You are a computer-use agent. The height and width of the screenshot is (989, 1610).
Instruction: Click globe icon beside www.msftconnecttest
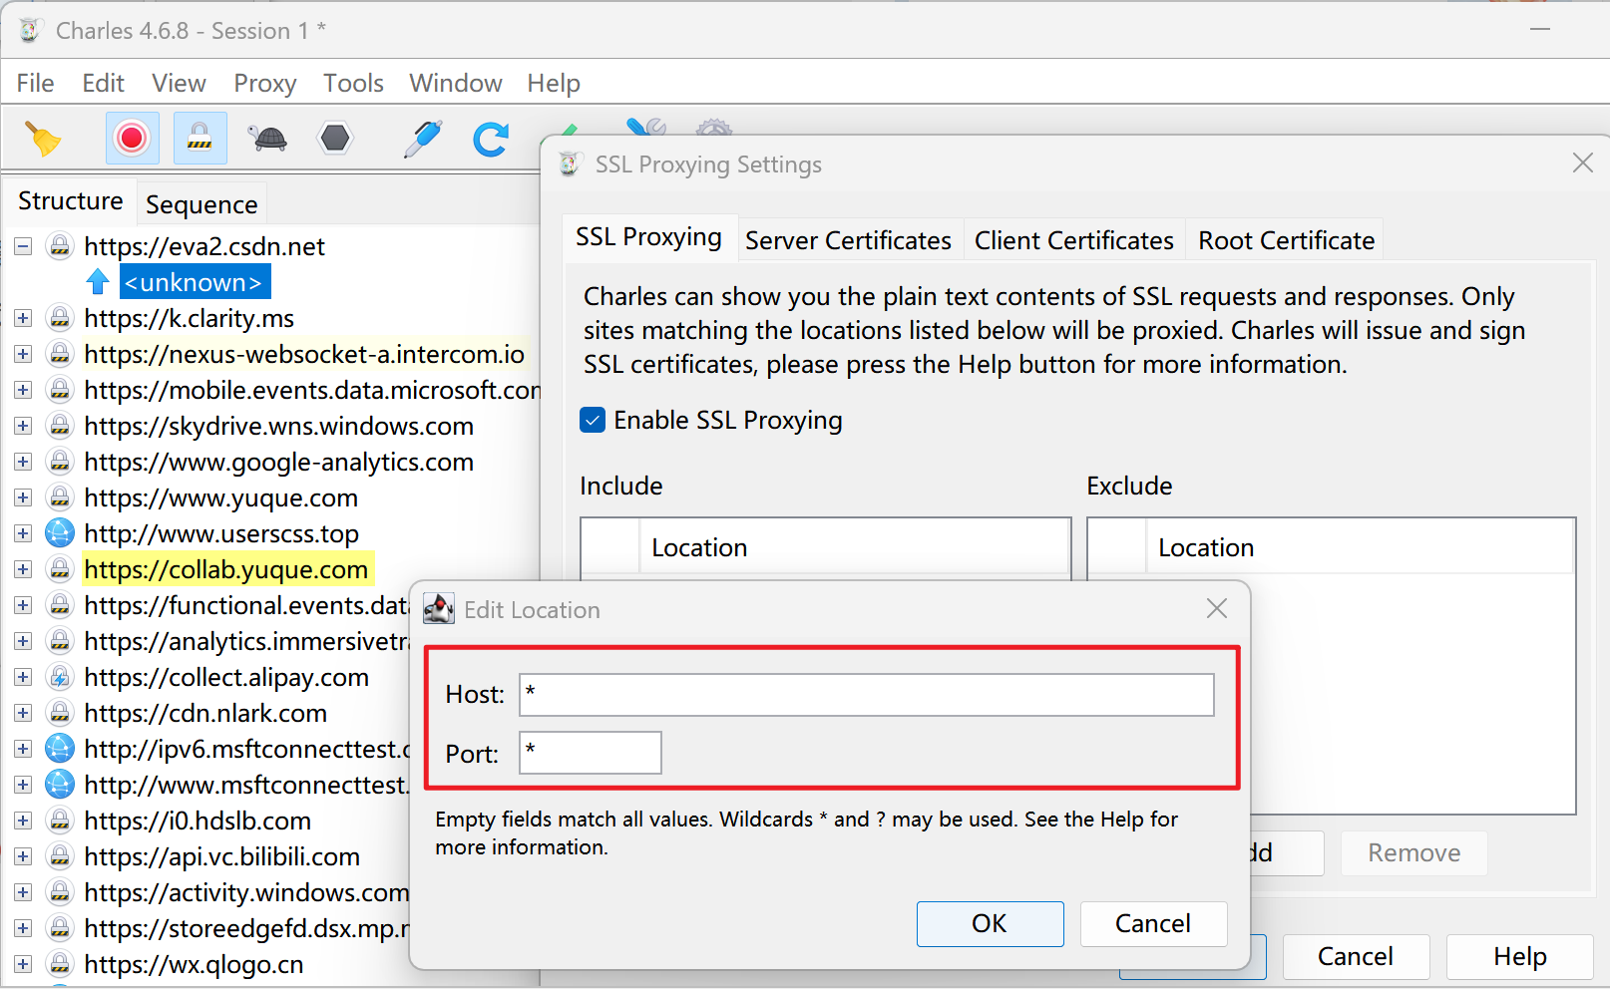pyautogui.click(x=60, y=785)
